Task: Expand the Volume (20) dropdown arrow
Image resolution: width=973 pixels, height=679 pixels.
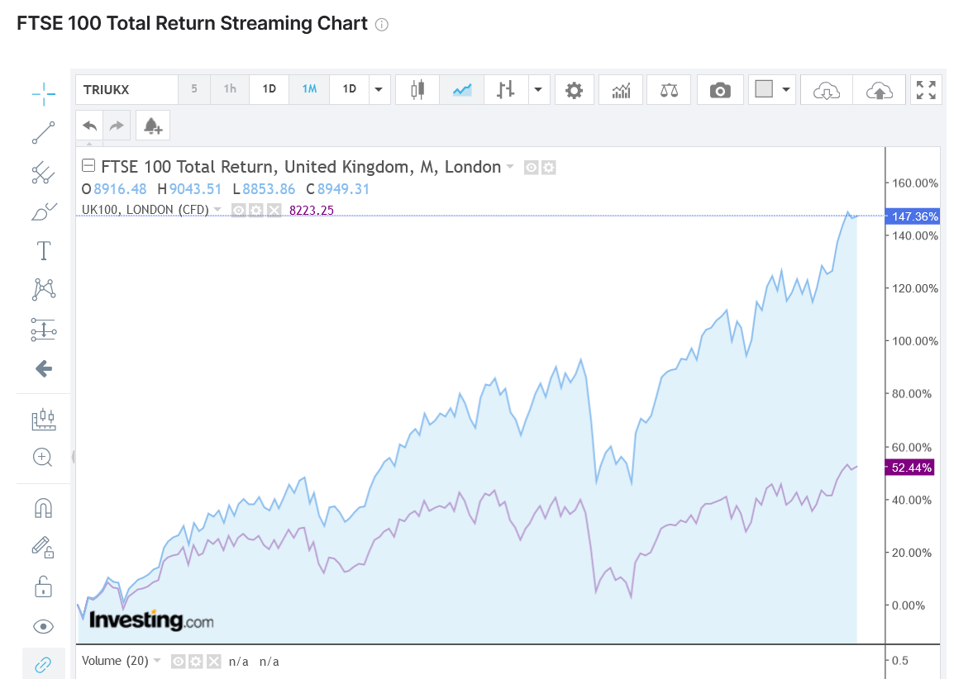Action: pos(157,660)
